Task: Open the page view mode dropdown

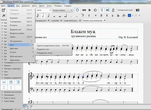Action: click(x=62, y=10)
